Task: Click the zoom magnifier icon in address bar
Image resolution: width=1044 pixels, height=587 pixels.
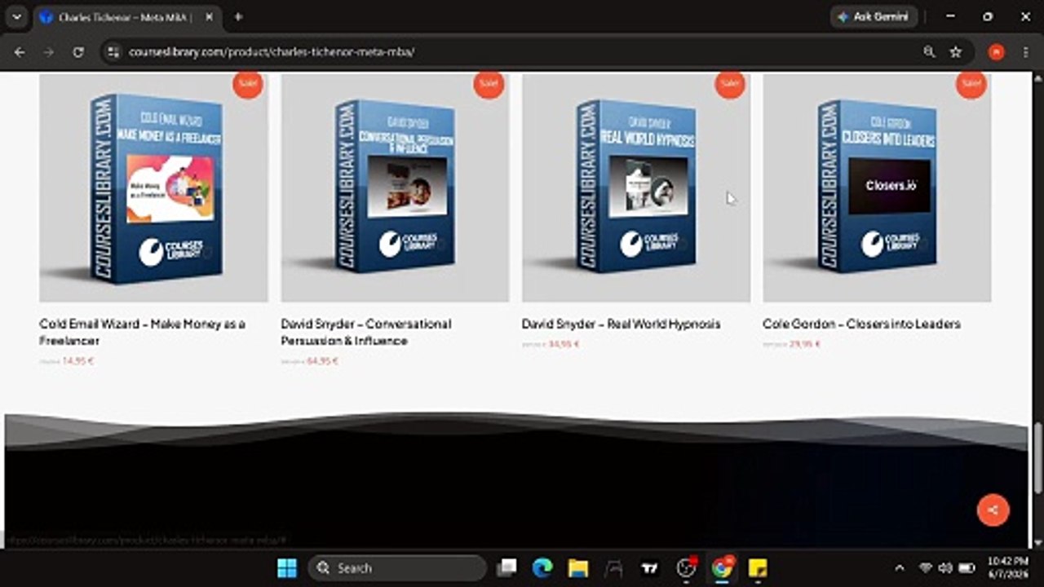Action: tap(929, 51)
